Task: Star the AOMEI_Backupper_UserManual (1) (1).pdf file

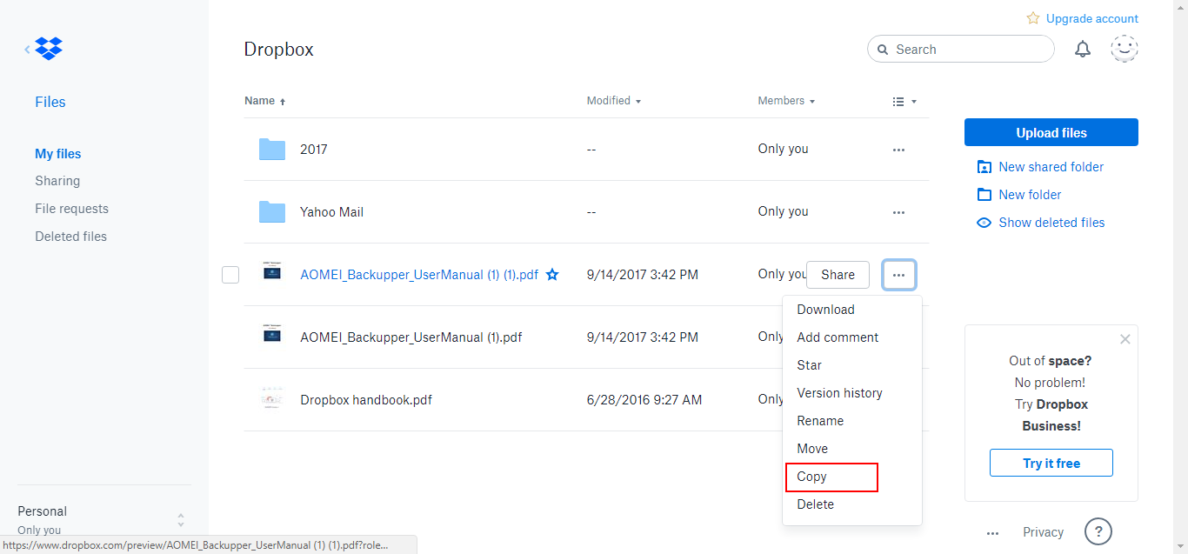Action: coord(552,275)
